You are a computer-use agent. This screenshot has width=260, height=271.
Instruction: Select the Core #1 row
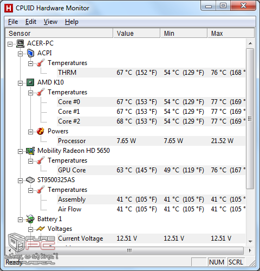[151, 112]
